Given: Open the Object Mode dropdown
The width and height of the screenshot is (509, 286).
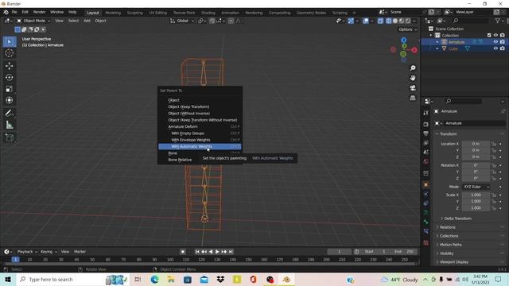Looking at the screenshot, I should tap(33, 21).
